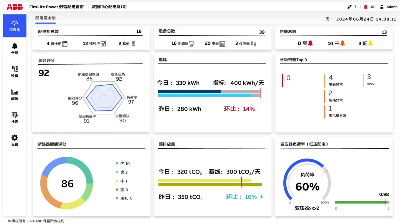Click the 86 donut chart center
The image size is (400, 224).
(67, 184)
